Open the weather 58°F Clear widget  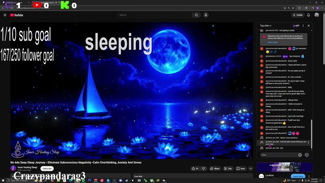[290, 180]
